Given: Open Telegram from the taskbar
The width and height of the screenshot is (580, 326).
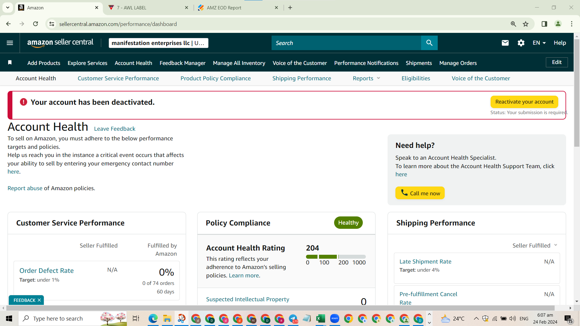Looking at the screenshot, I should pos(293,318).
